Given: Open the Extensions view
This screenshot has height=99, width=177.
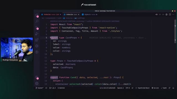Looking at the screenshot, I should click(x=37, y=40).
